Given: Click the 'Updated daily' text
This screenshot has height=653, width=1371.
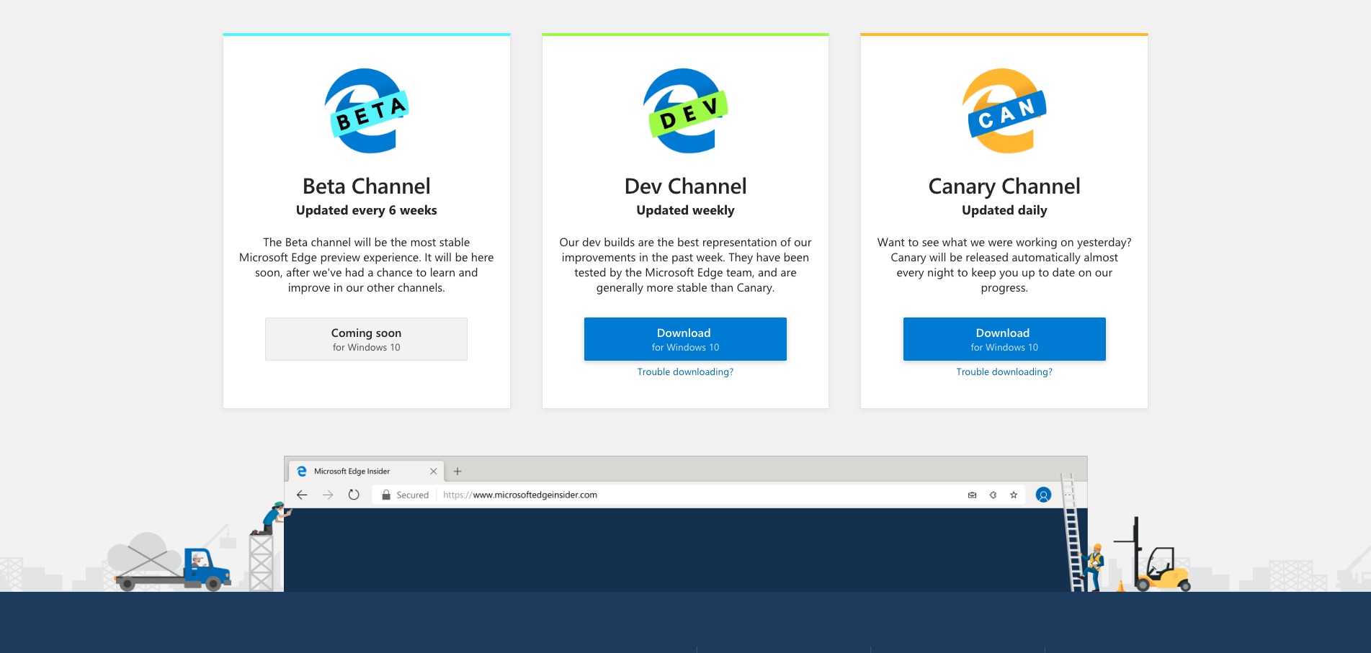Looking at the screenshot, I should point(1004,210).
